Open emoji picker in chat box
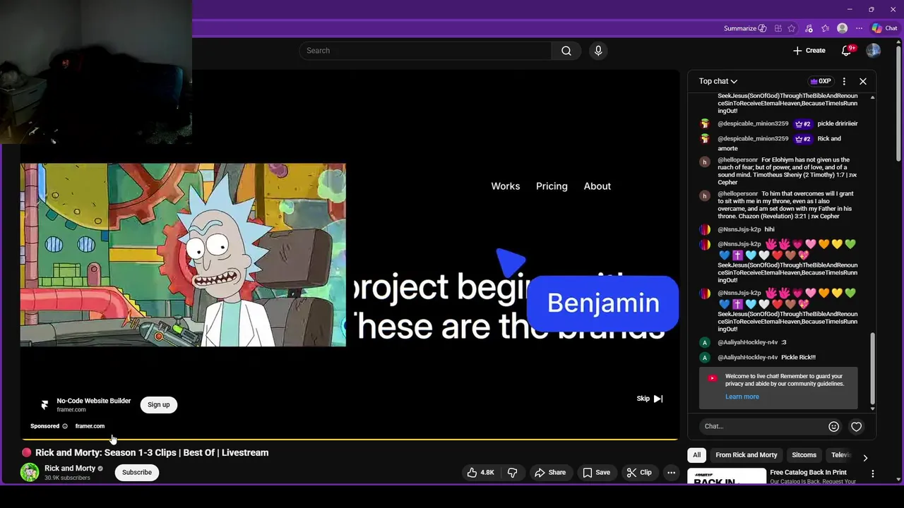Image resolution: width=904 pixels, height=508 pixels. coord(833,426)
